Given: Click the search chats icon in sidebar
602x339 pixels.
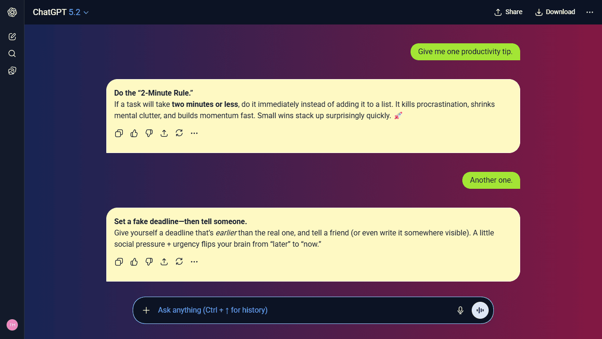Looking at the screenshot, I should tap(12, 54).
